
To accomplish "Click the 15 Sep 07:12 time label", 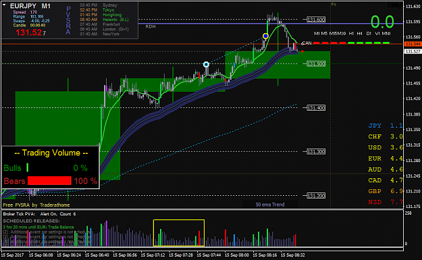I will click(x=153, y=255).
